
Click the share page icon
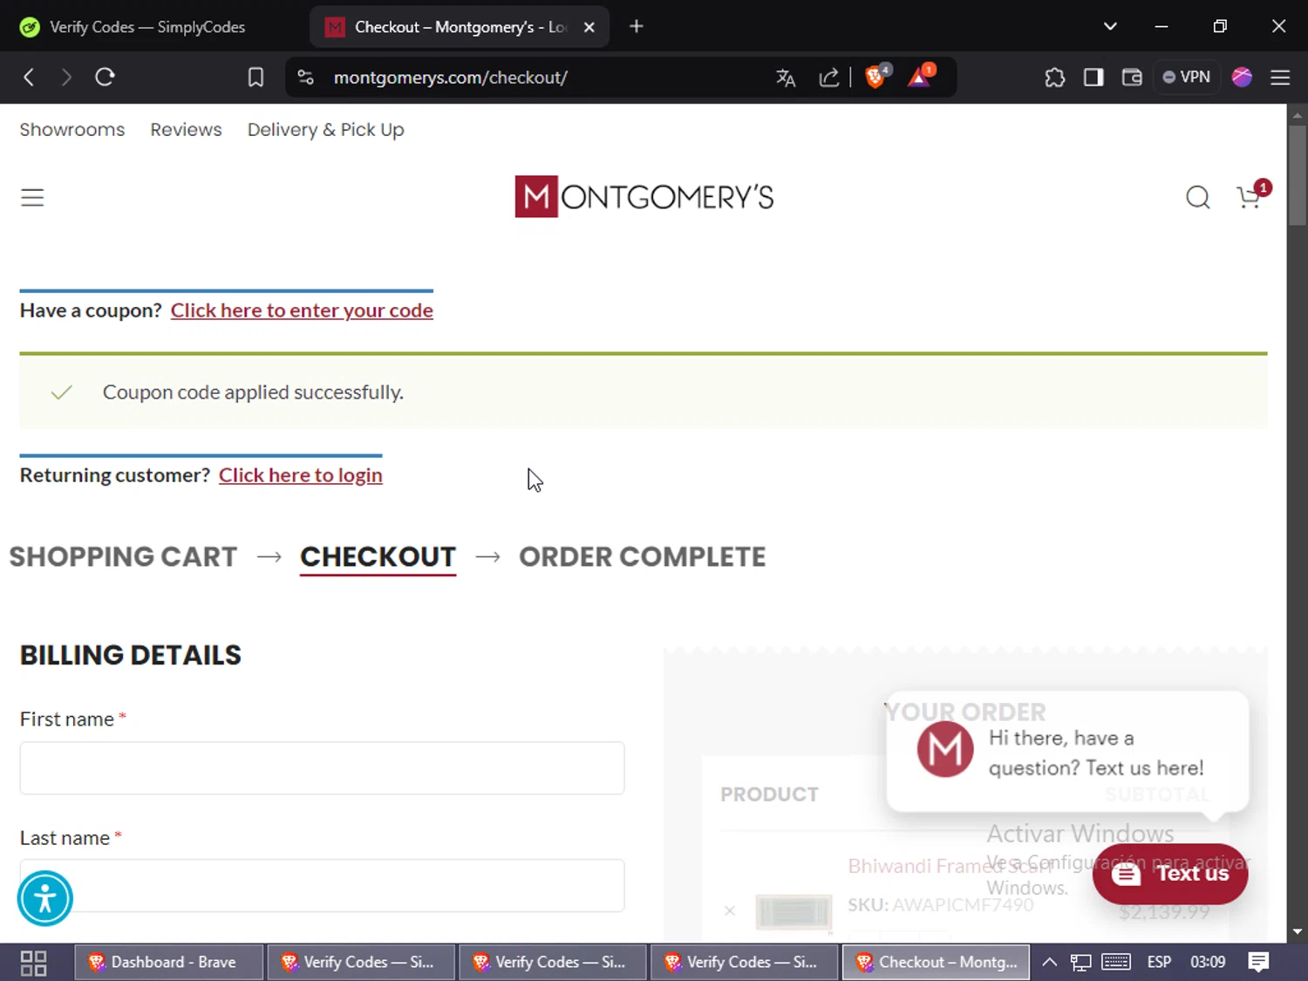pos(828,78)
